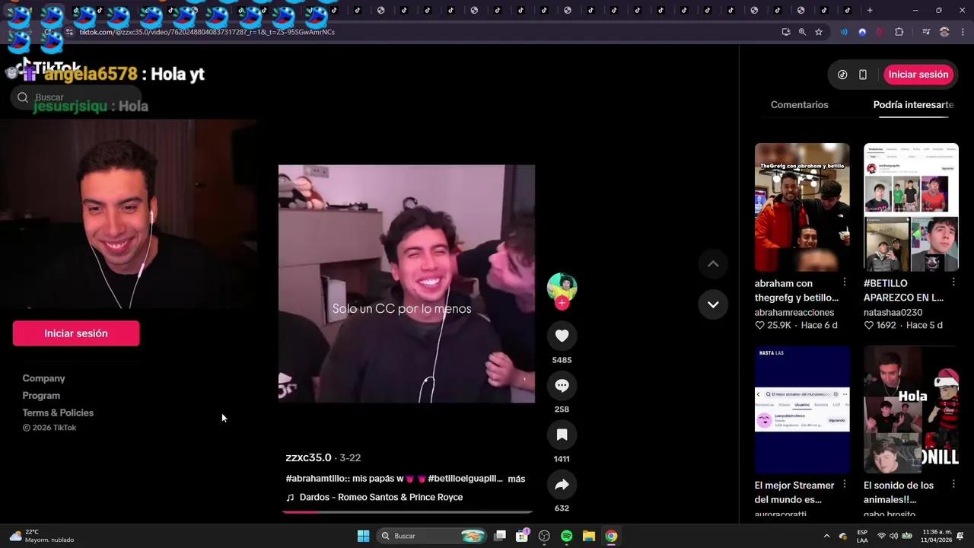Viewport: 974px width, 548px height.
Task: Go to the previous video with up arrow
Action: (713, 264)
